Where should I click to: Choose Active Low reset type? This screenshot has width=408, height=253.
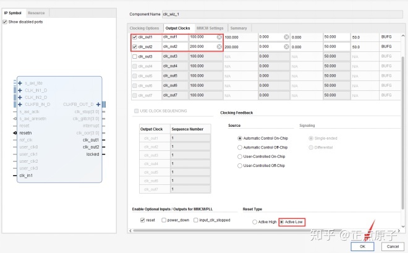point(281,222)
